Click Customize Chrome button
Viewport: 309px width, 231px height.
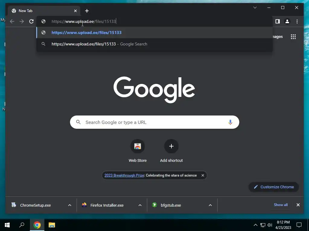click(274, 187)
